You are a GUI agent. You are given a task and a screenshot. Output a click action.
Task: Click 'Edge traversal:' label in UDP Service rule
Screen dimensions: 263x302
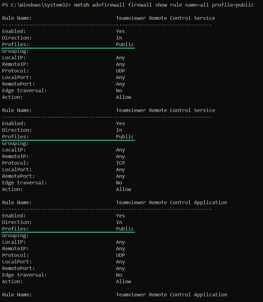[24, 90]
